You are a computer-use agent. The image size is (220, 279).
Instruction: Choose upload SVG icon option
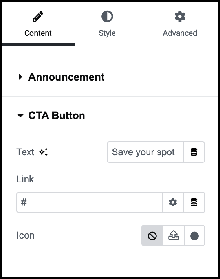click(174, 236)
